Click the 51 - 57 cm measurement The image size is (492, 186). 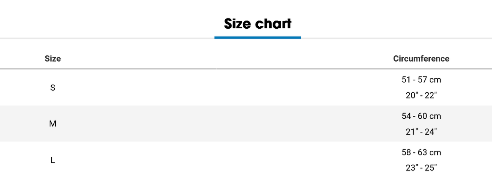[x=421, y=80]
